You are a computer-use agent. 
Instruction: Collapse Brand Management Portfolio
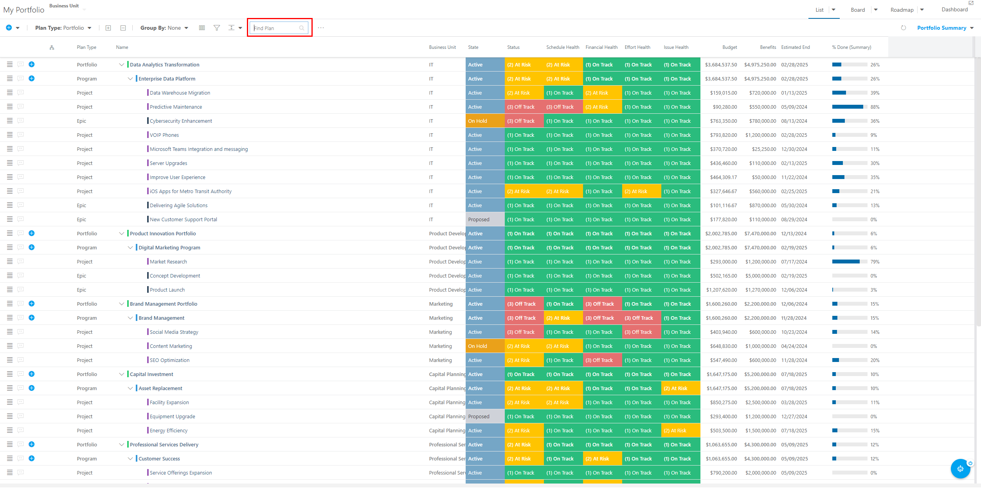(x=122, y=304)
